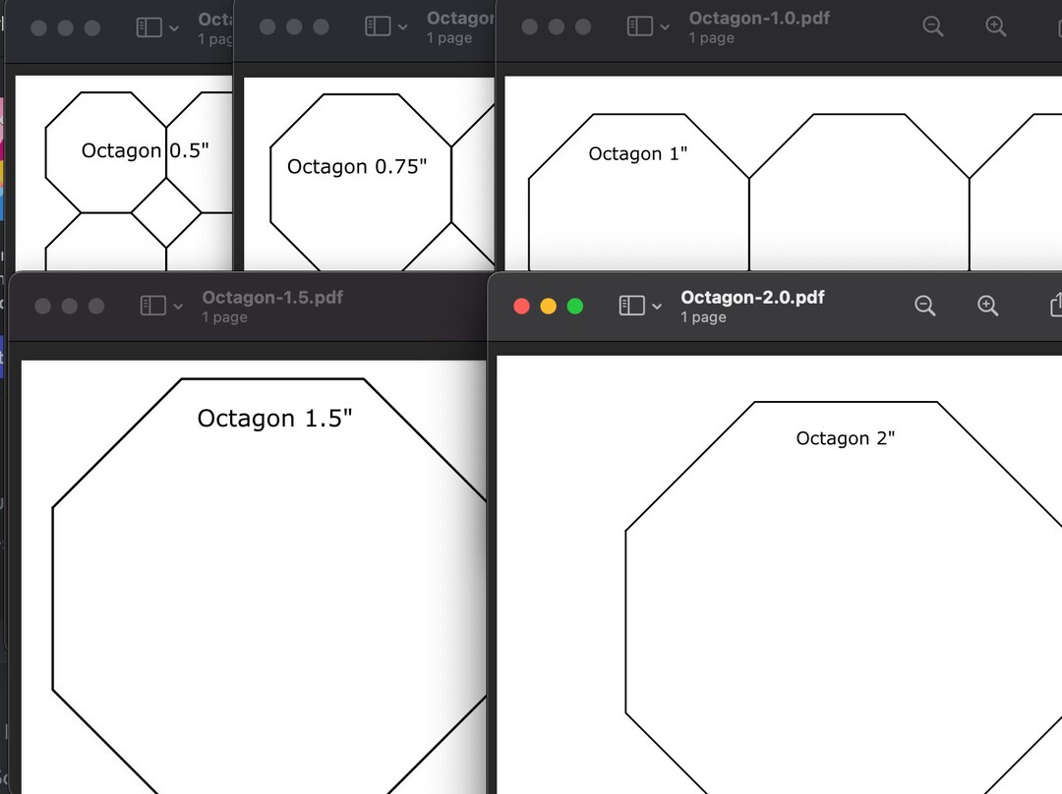Expand sidebar view dropdown in Octagon-0.75 window

pyautogui.click(x=402, y=27)
